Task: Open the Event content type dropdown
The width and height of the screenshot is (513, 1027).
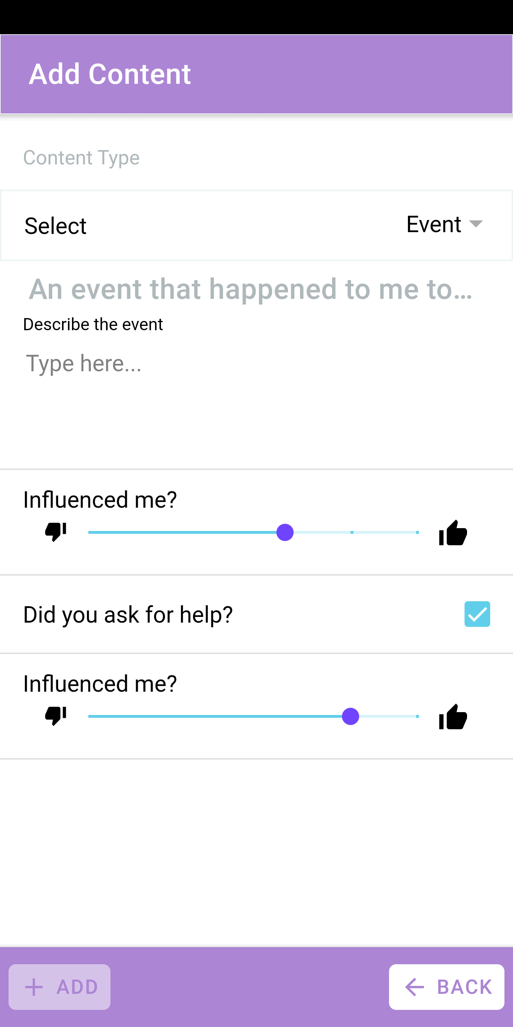Action: tap(434, 224)
